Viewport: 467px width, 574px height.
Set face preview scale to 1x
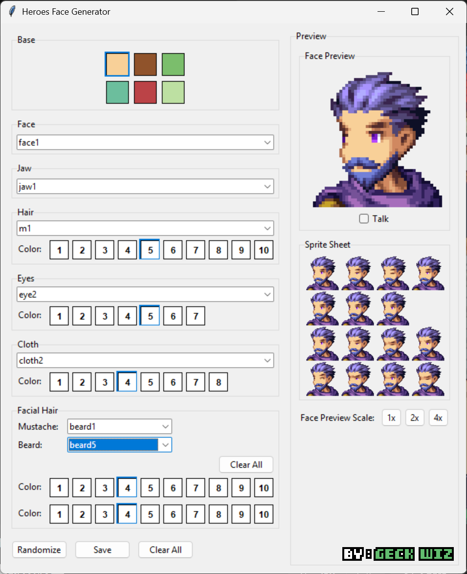tap(391, 418)
